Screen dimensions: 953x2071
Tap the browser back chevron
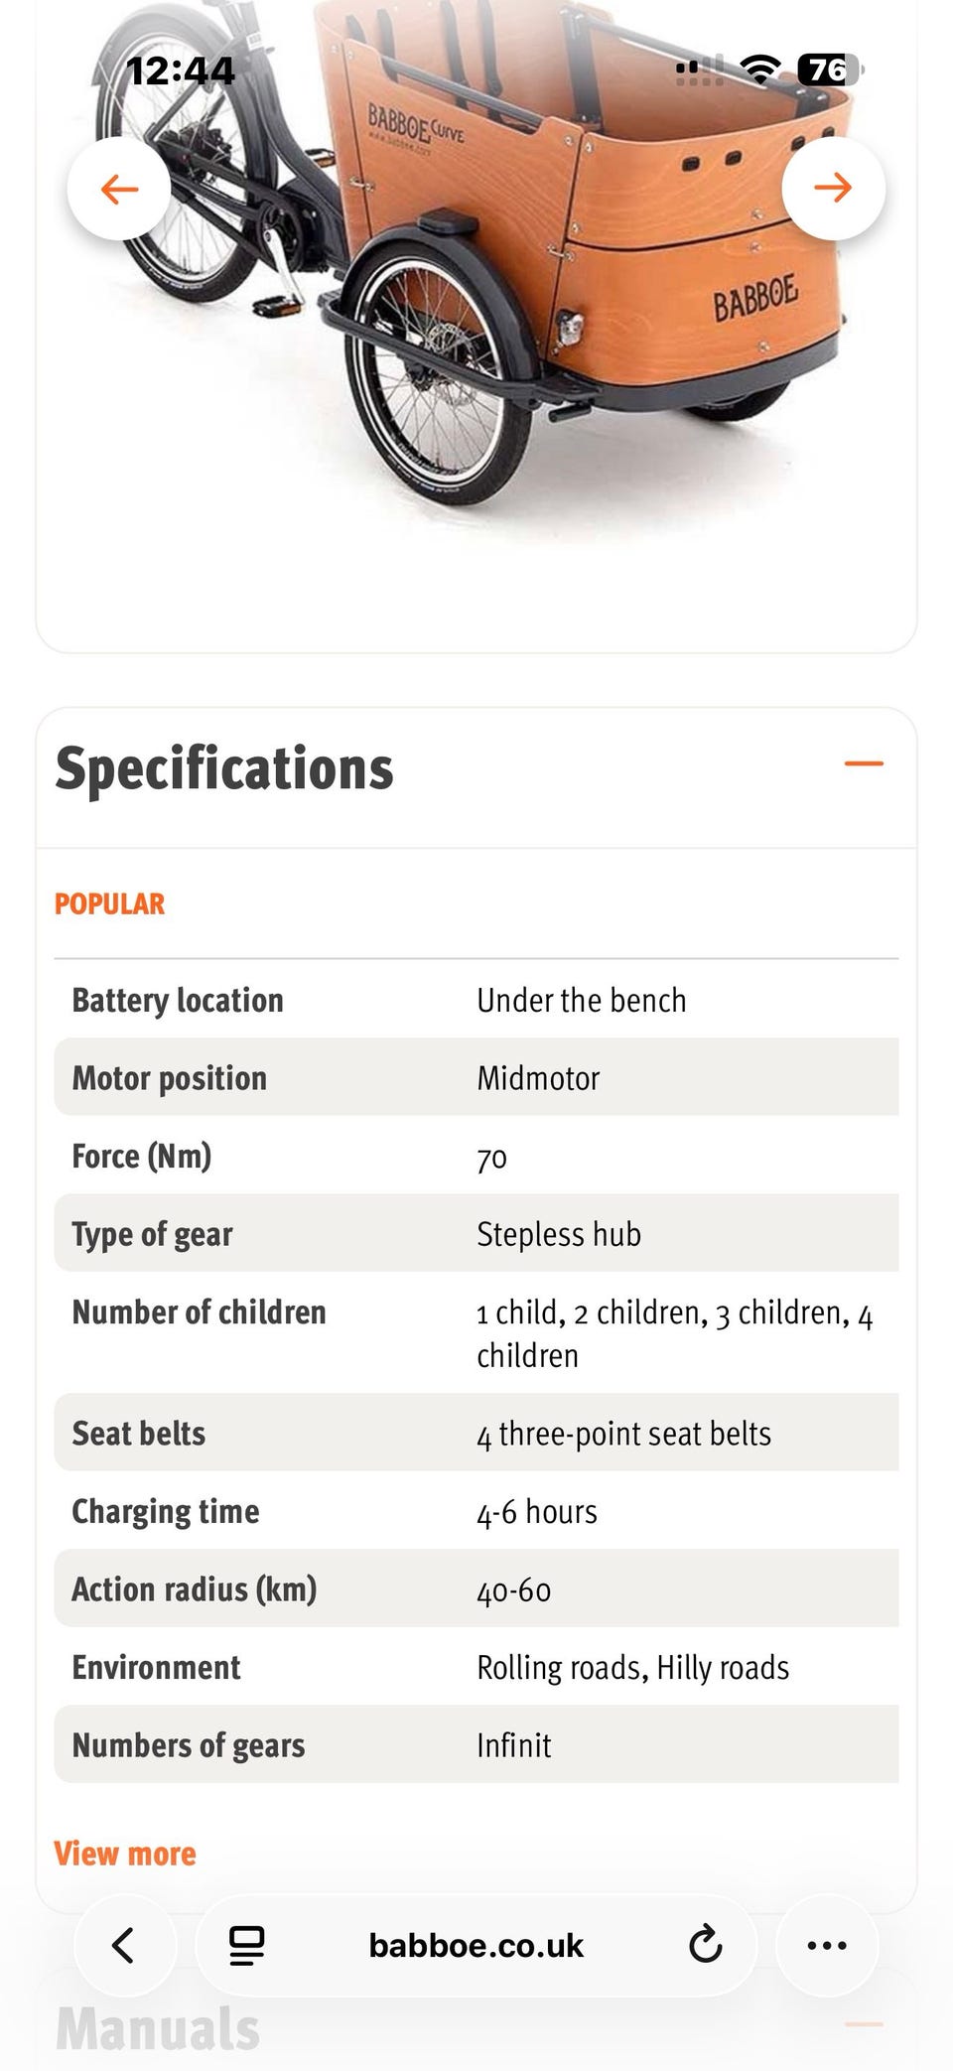pos(124,1945)
